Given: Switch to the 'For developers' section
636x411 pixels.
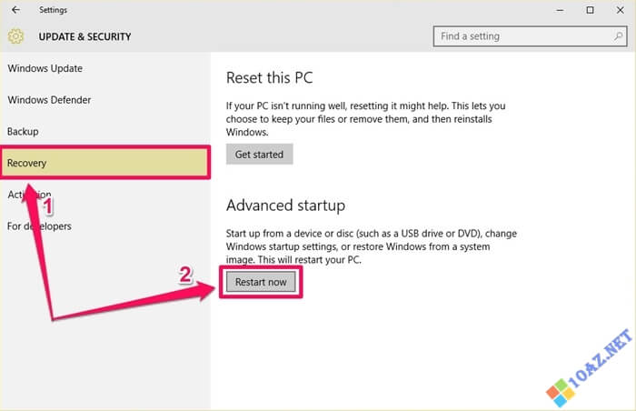Looking at the screenshot, I should point(39,226).
